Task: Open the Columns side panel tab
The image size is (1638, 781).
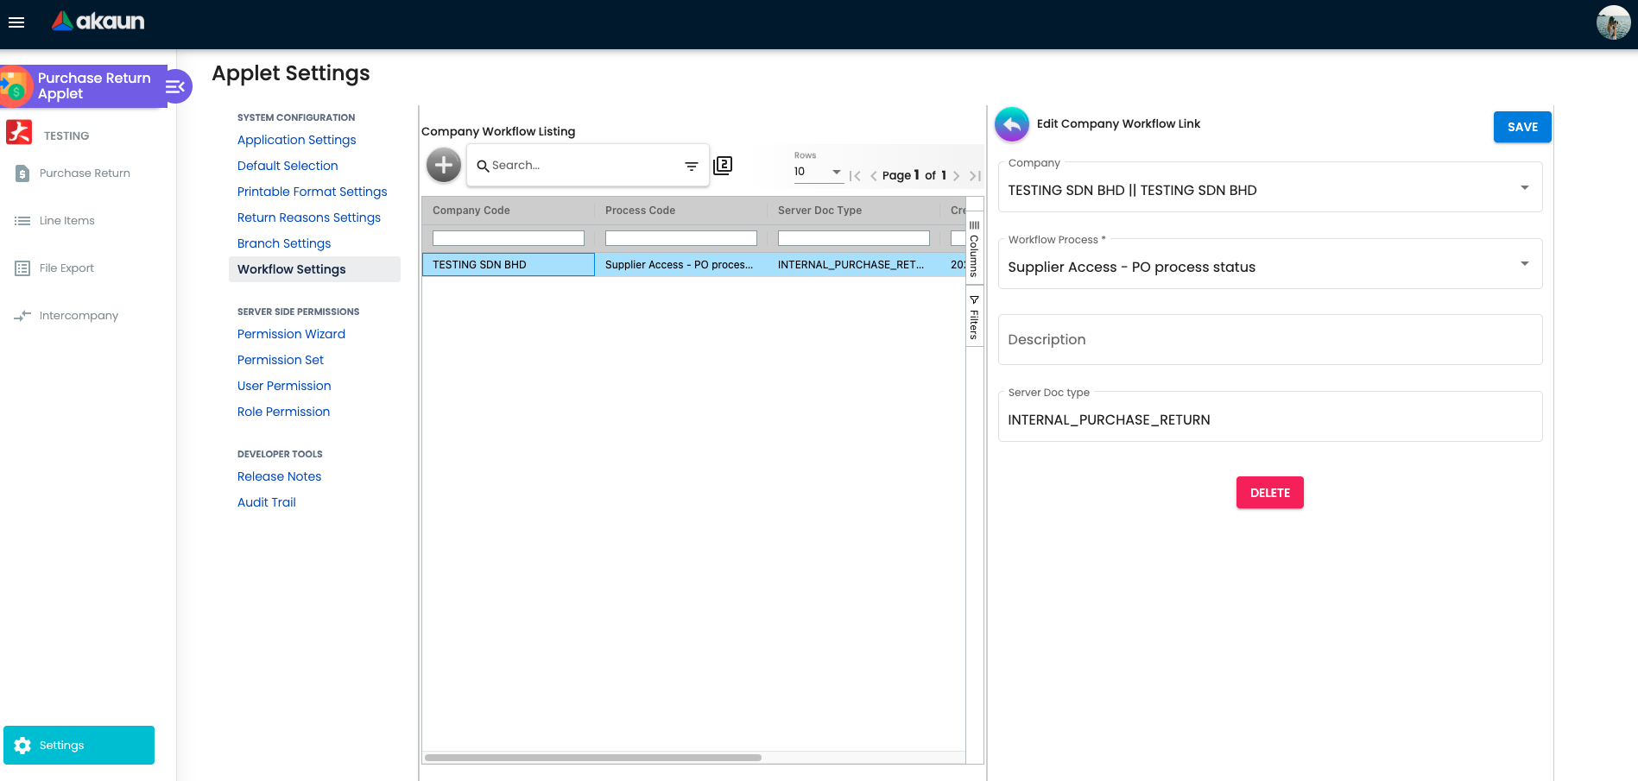Action: pyautogui.click(x=974, y=249)
